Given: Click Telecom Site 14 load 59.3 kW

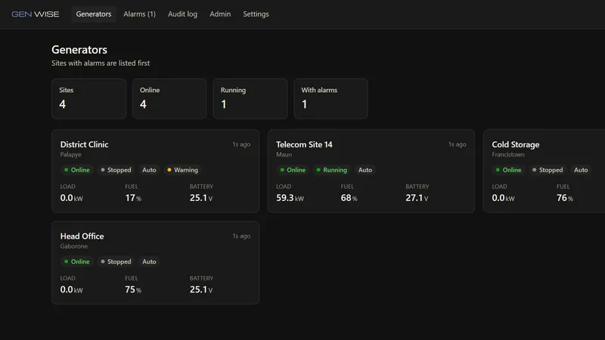Looking at the screenshot, I should 290,198.
